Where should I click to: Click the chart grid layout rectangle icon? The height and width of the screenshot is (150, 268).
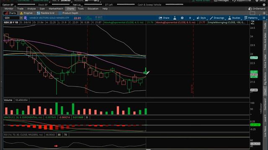coord(253,13)
